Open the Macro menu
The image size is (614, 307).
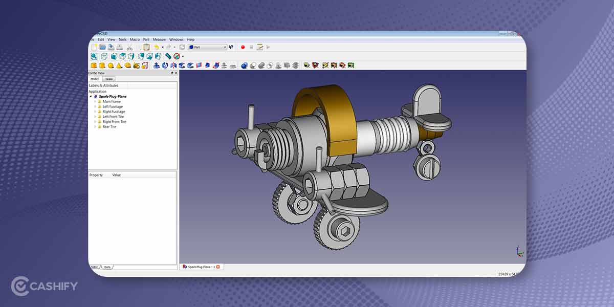pos(135,39)
